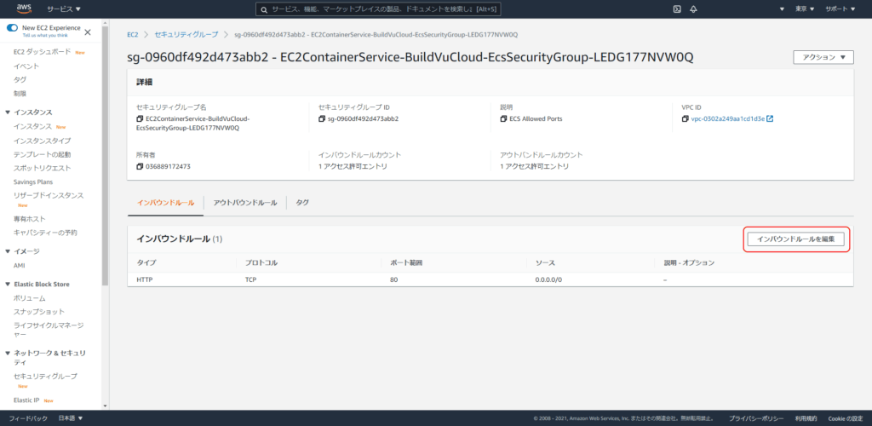872x426 pixels.
Task: Click the タイプ column header
Action: [145, 262]
